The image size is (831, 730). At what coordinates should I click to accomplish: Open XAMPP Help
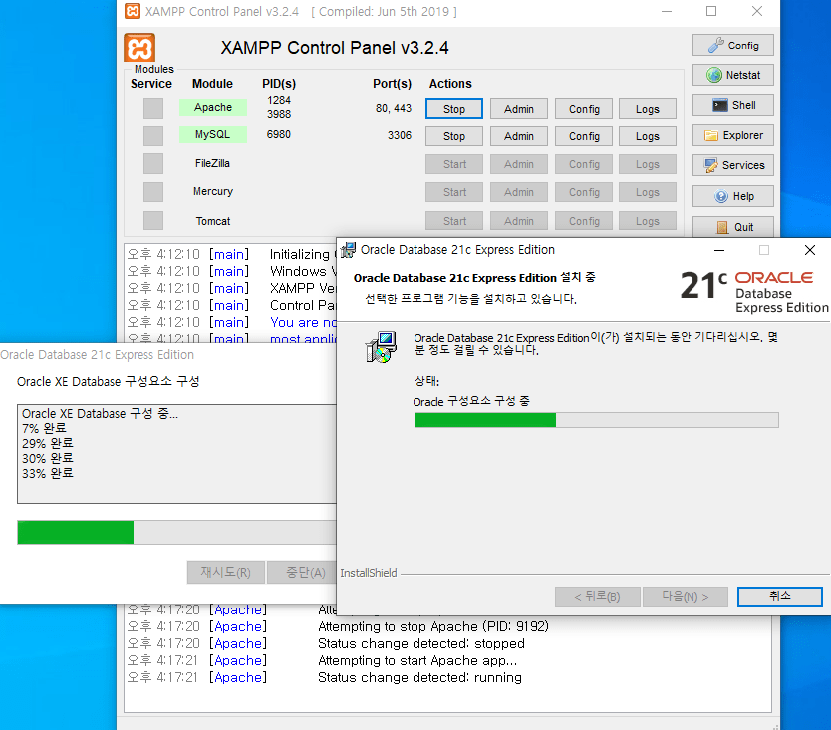733,196
